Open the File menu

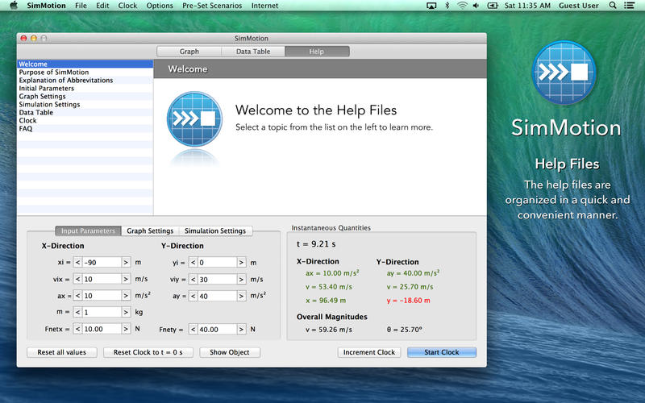tap(81, 6)
